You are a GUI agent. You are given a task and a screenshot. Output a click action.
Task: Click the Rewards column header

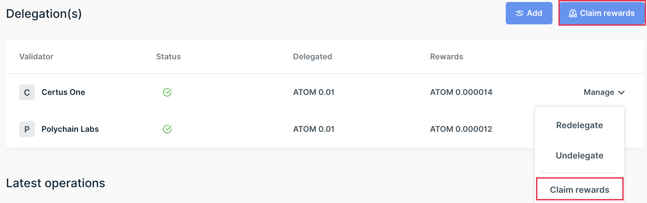(x=446, y=57)
